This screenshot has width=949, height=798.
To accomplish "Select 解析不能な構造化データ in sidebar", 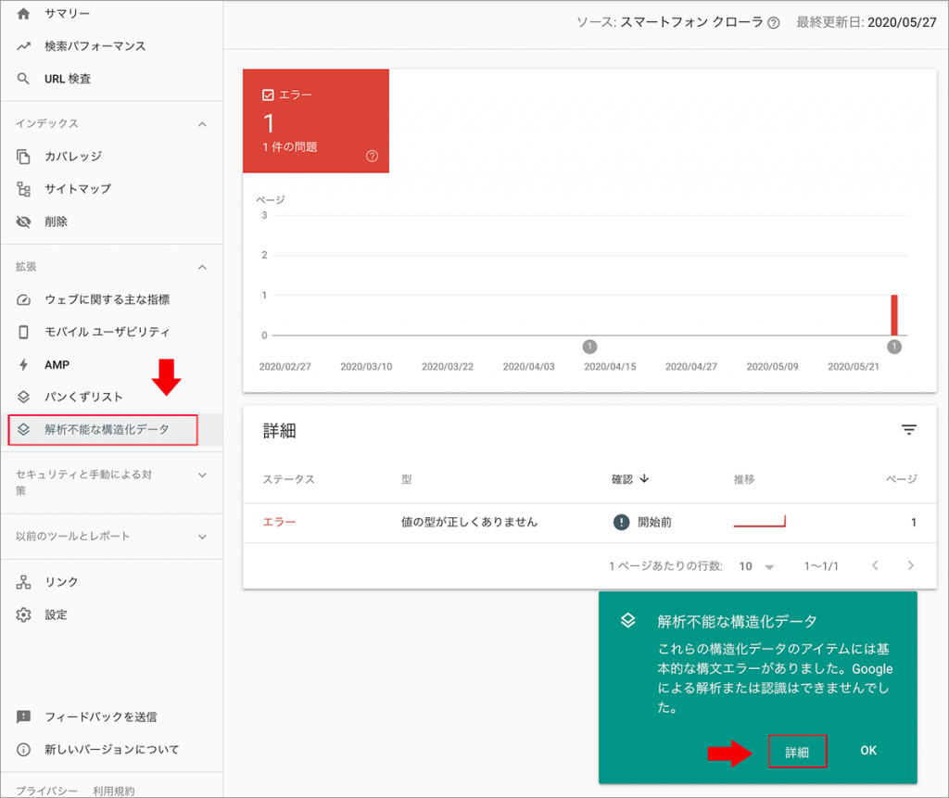I will click(107, 430).
